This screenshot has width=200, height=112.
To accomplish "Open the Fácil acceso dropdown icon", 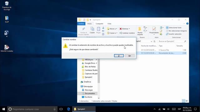I will click(145, 31).
